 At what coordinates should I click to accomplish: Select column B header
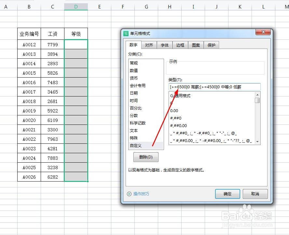pyautogui.click(x=29, y=7)
